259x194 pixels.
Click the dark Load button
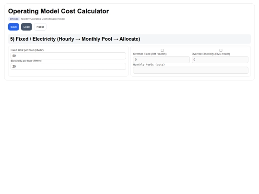(26, 27)
